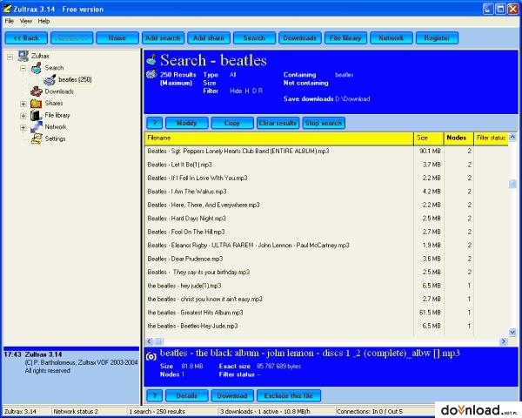Open the View menu

26,21
